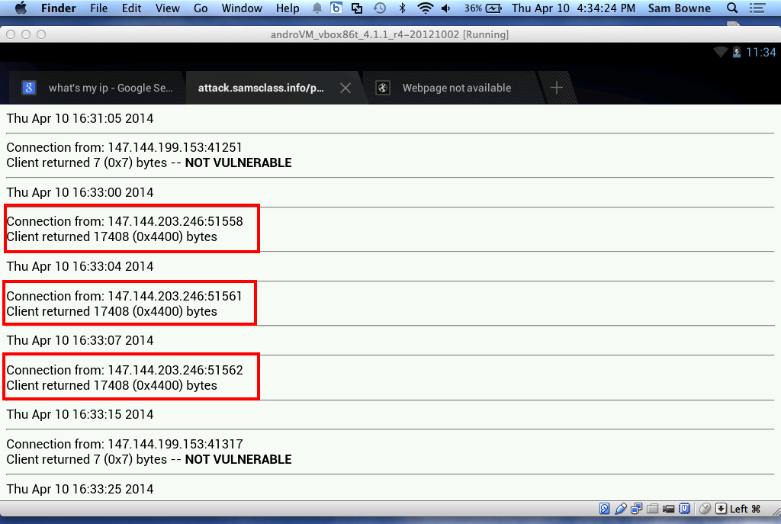
Task: Switch to 'what's my ip - Google Se...' tab
Action: pyautogui.click(x=98, y=88)
